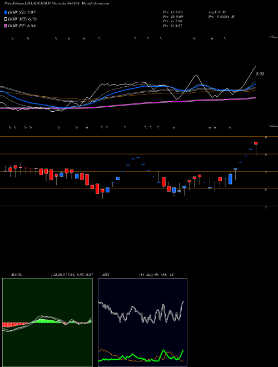
Task: Click the 'MACD:' panel heading
Action: click(17, 275)
